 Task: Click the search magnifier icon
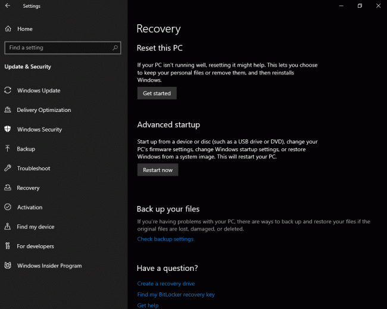point(115,48)
